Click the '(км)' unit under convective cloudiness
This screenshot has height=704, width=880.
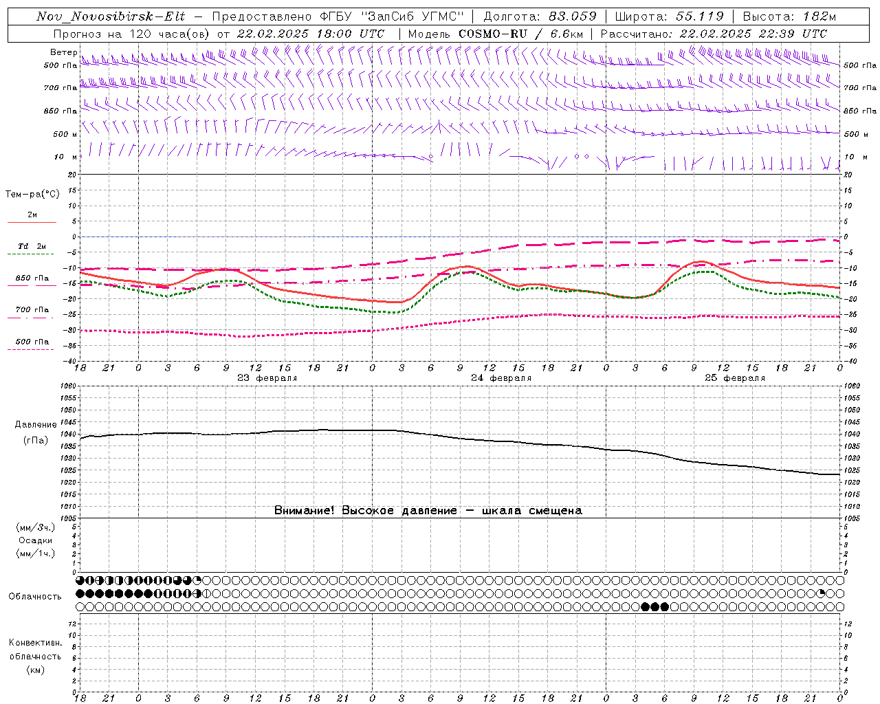coord(36,670)
